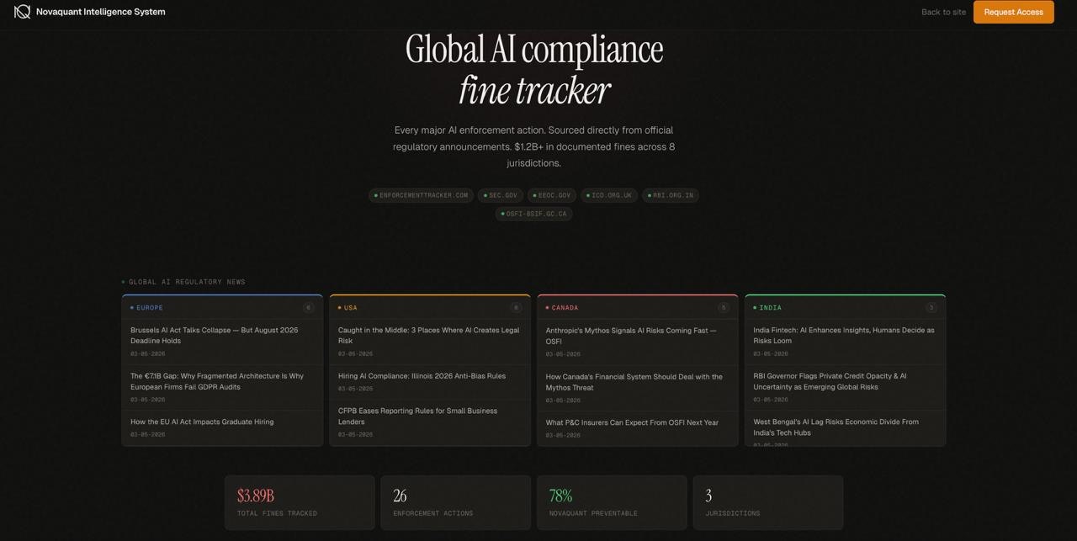Open the OSFI-BSIF.GC.CA source chip
Screen dimensions: 1077x541
(534, 214)
